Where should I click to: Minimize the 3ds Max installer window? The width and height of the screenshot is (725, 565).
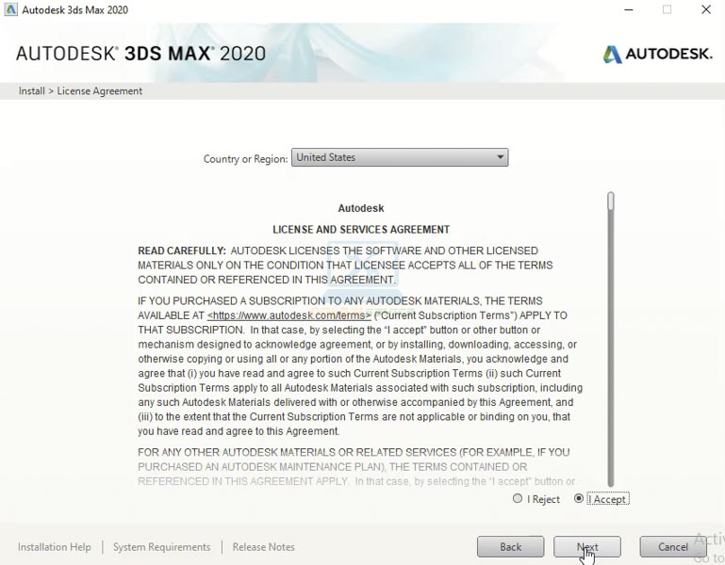(x=629, y=10)
